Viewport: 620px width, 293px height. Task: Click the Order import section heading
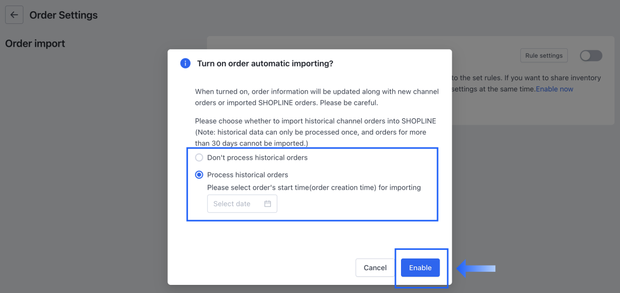[x=35, y=44]
